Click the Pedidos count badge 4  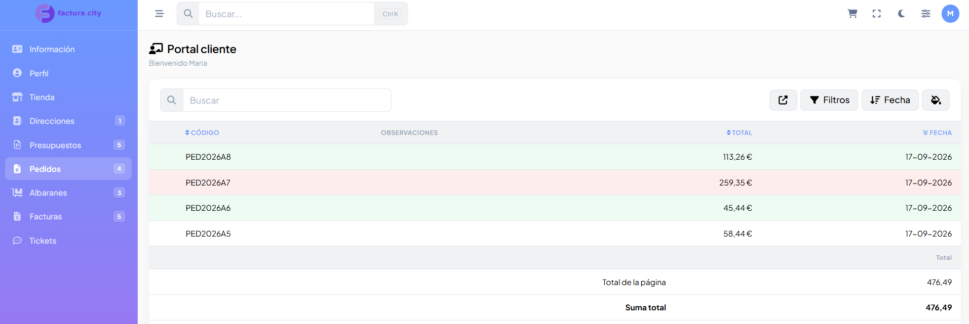[119, 169]
